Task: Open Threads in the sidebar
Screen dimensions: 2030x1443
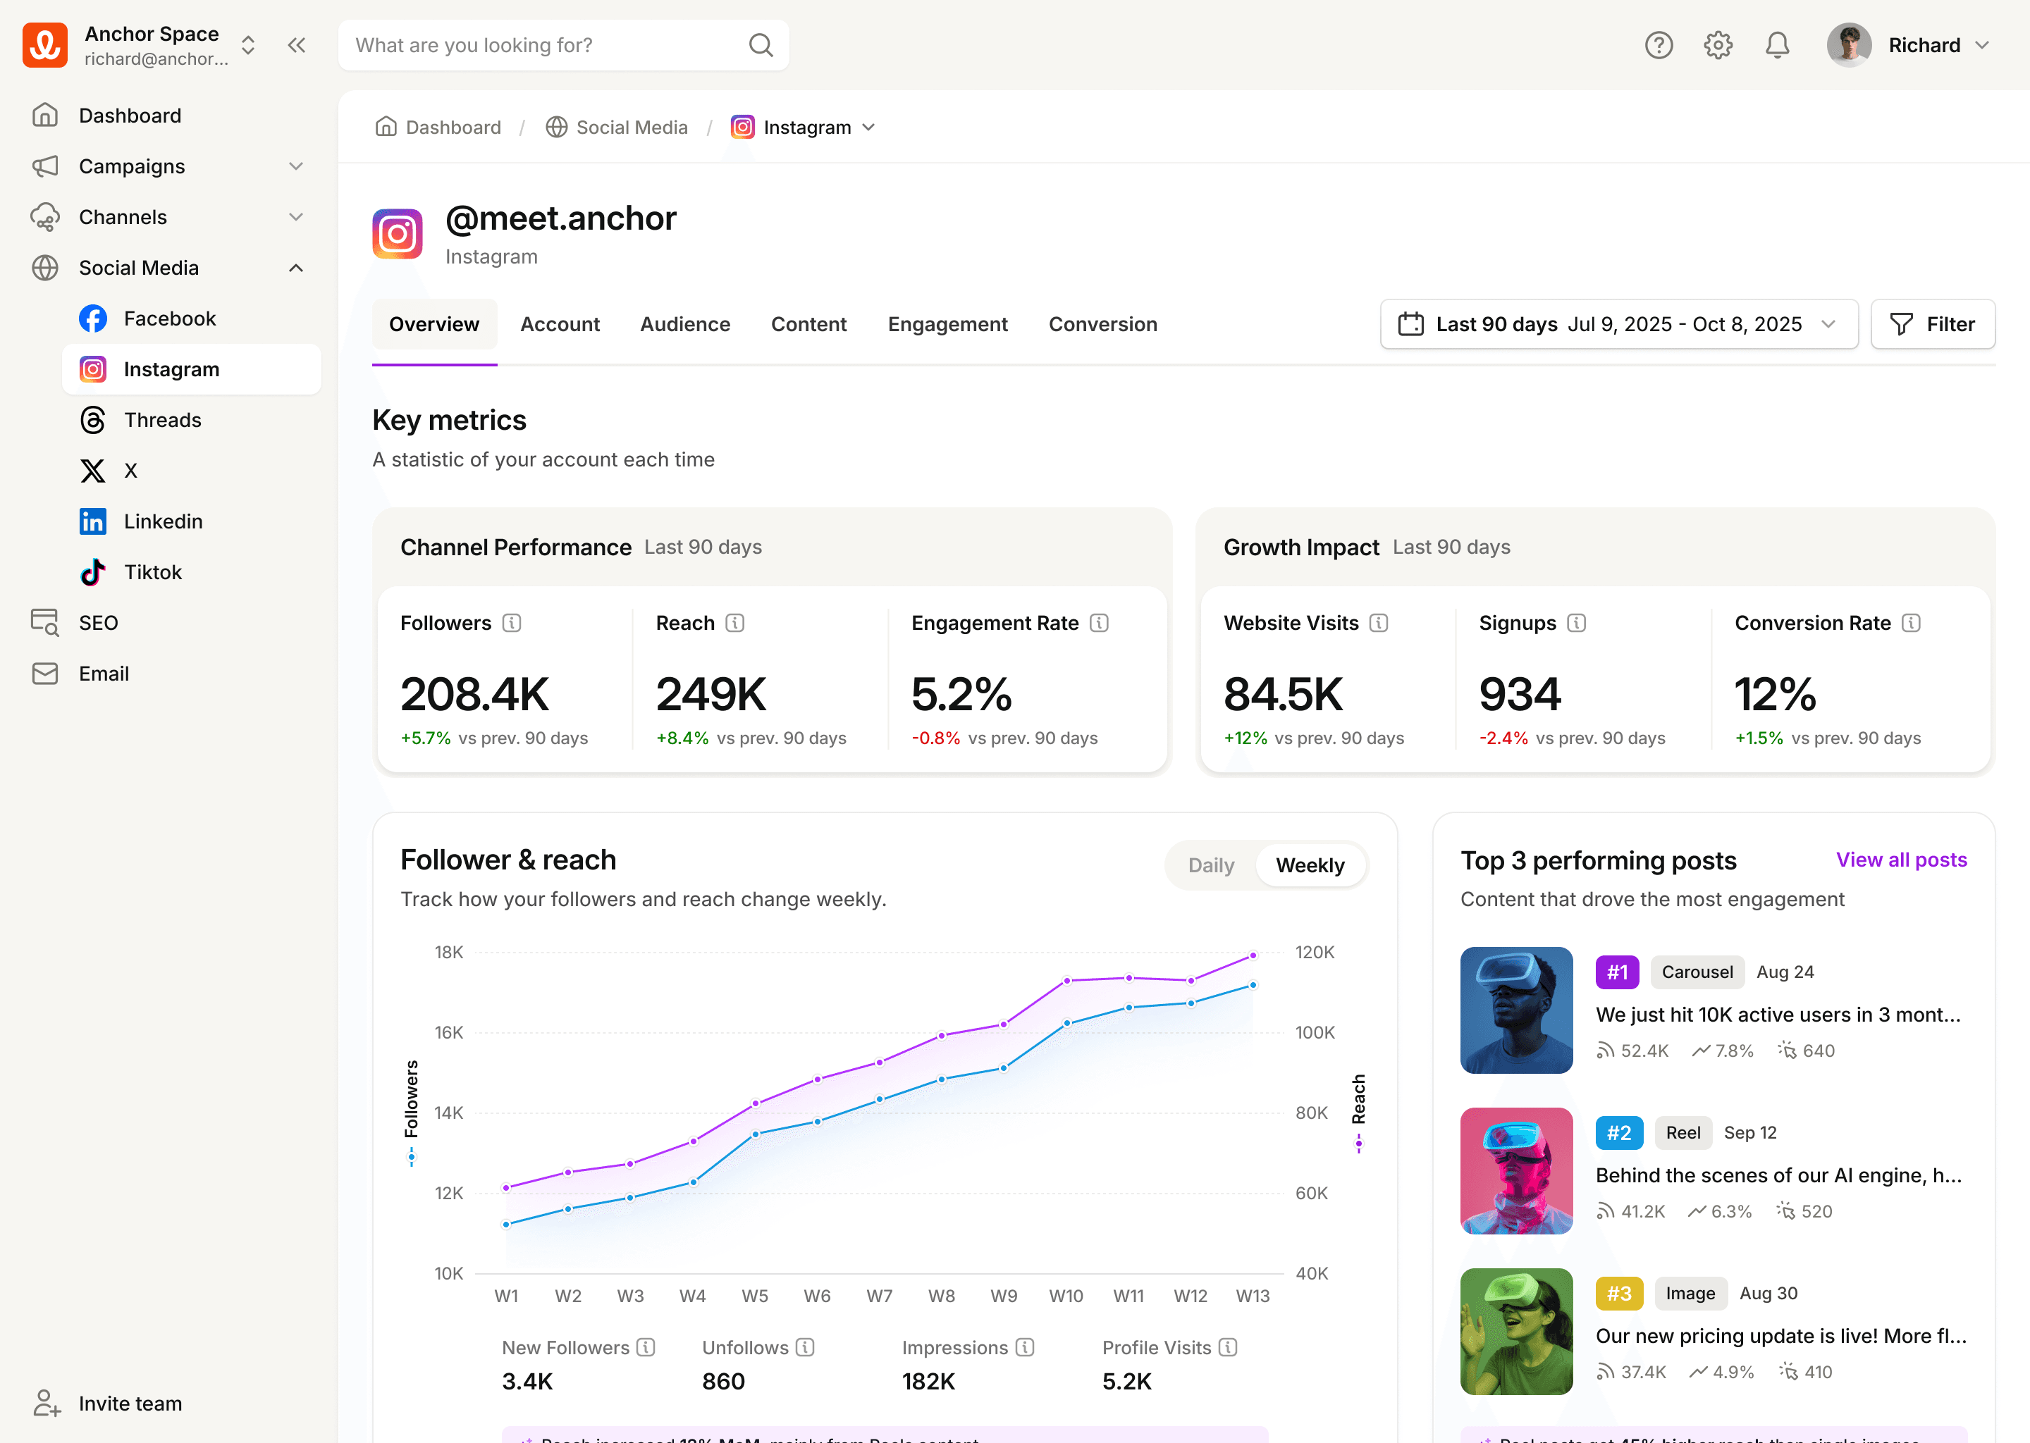Action: (x=163, y=420)
